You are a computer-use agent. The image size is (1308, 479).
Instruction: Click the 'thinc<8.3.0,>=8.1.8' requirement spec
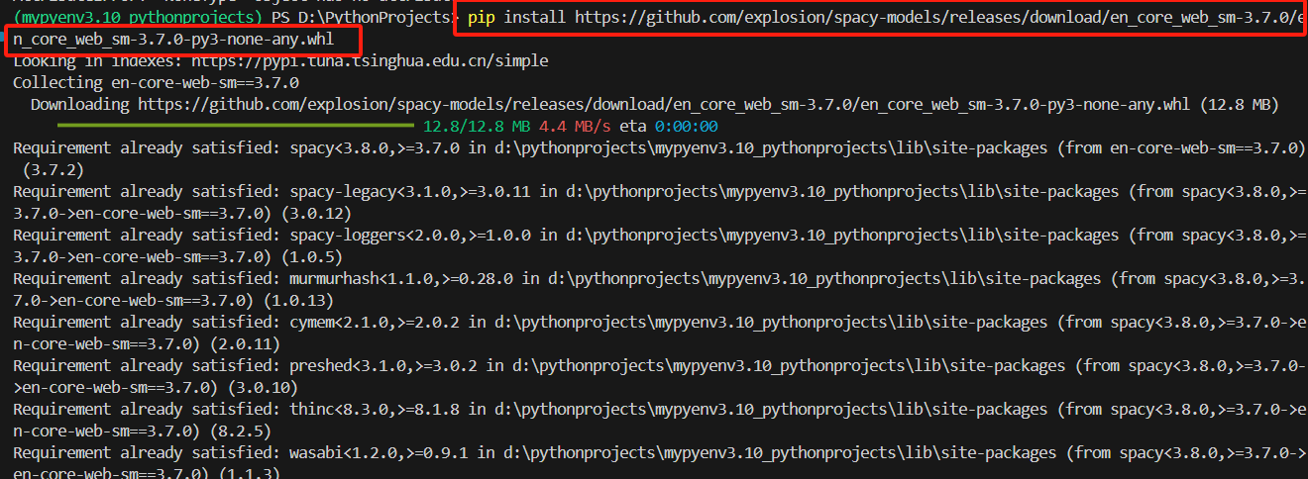(x=375, y=410)
